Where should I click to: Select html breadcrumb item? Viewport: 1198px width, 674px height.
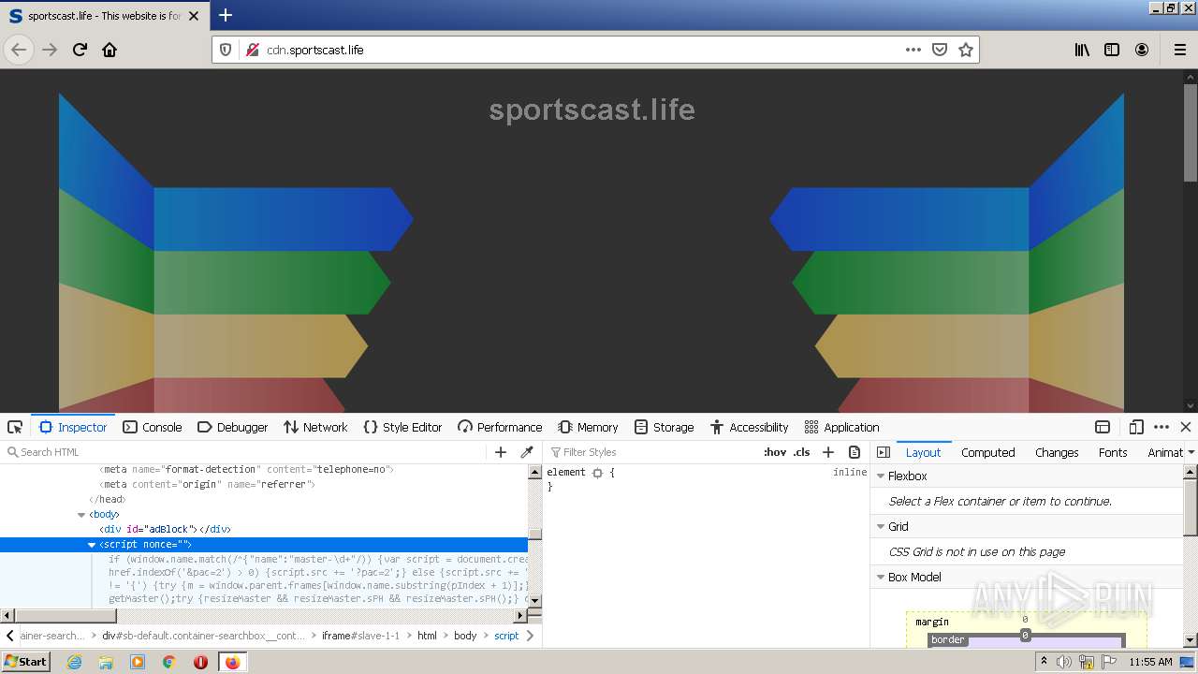(x=427, y=636)
